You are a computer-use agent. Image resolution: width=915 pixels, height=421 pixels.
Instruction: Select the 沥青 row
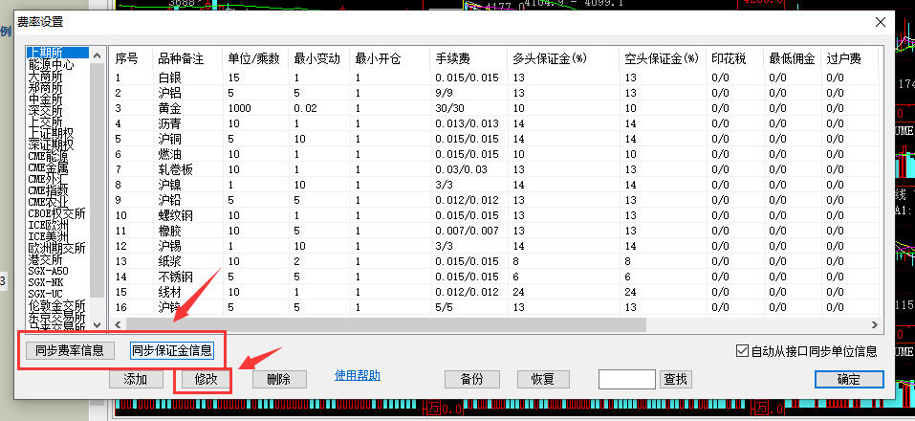(x=495, y=123)
